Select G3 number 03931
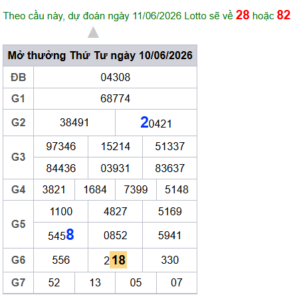 pyautogui.click(x=115, y=168)
